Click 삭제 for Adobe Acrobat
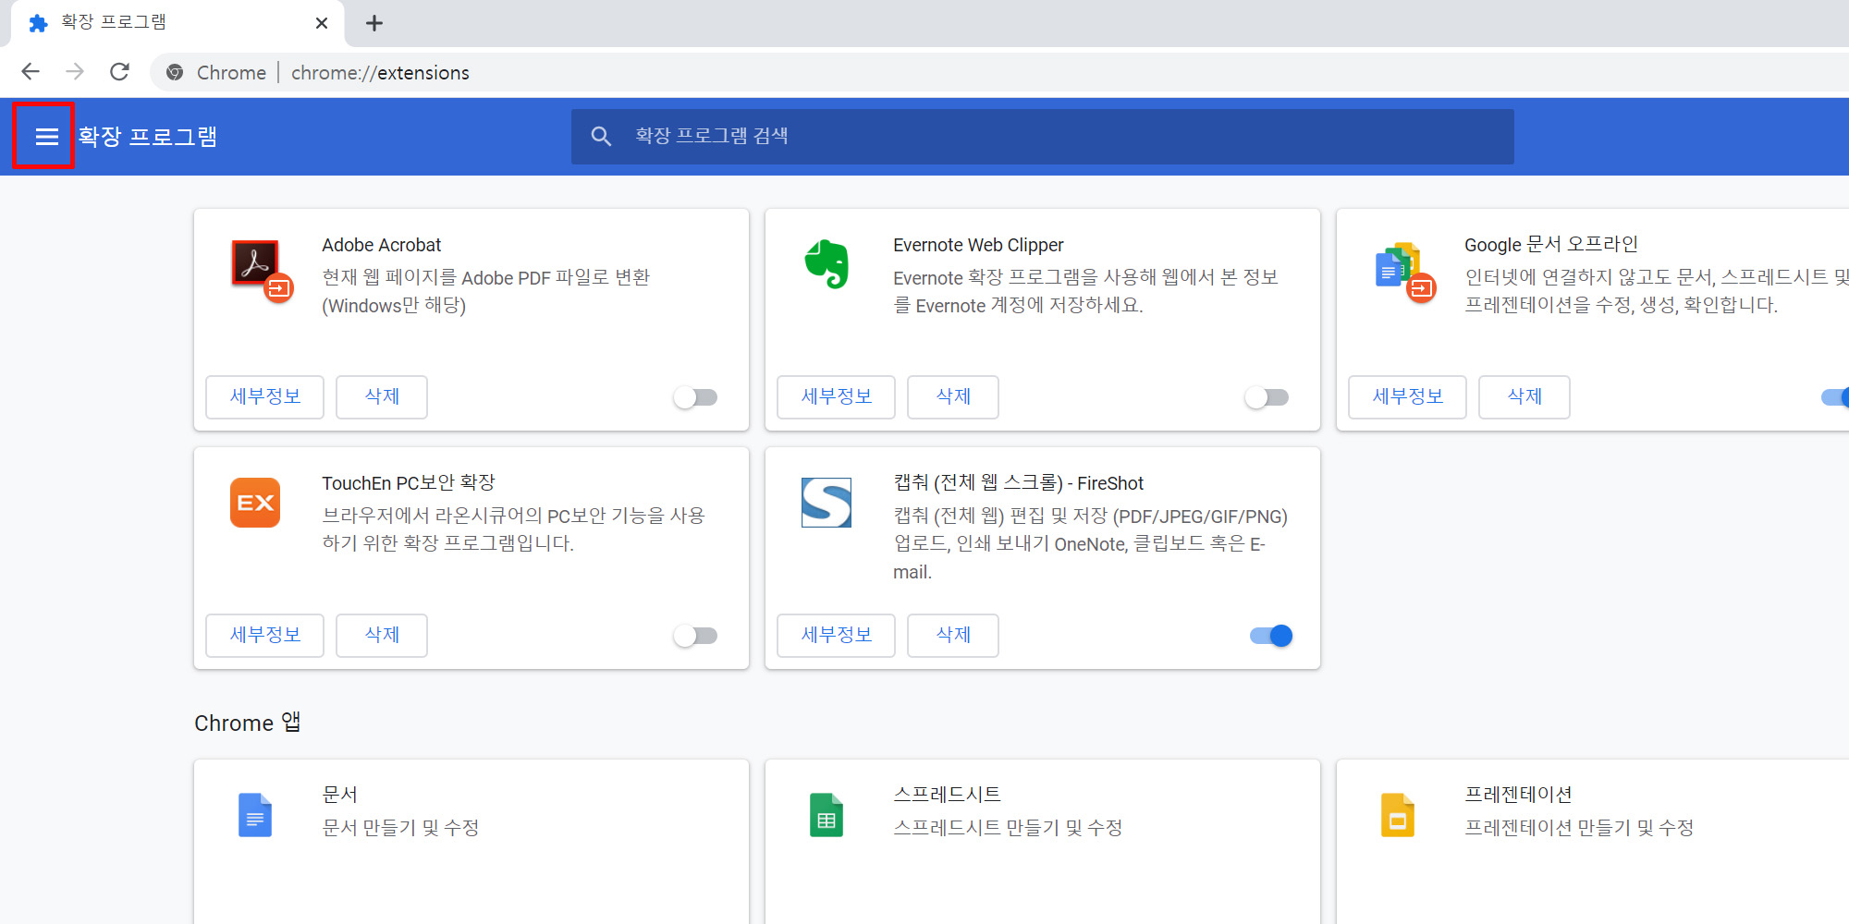Screen dimensions: 1849x924 point(382,397)
